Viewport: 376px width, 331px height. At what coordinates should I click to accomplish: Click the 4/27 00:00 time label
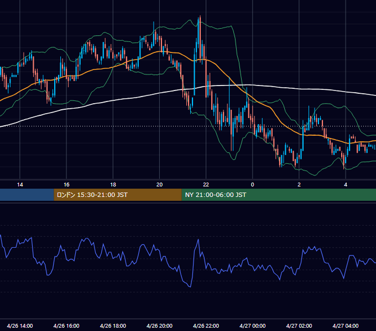coord(253,325)
